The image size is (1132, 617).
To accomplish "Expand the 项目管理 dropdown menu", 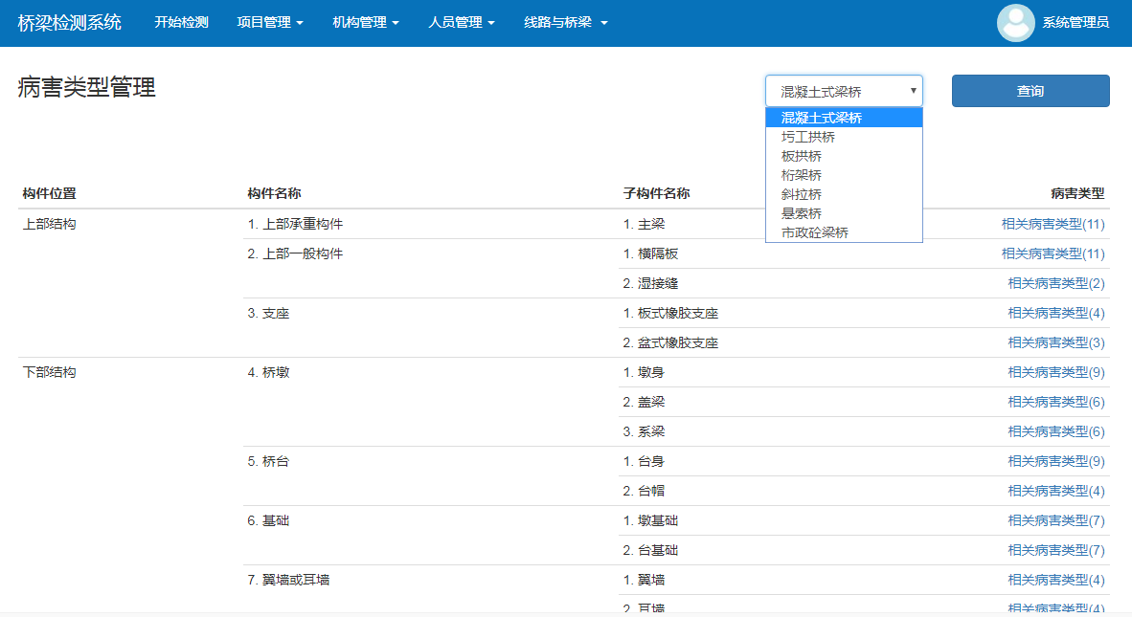I will point(270,23).
